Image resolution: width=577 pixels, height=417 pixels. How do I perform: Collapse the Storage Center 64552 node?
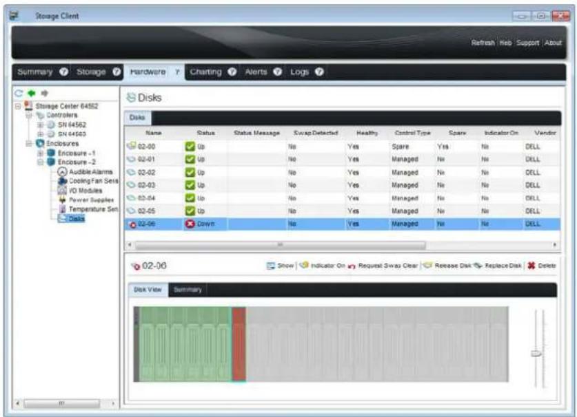pos(18,106)
